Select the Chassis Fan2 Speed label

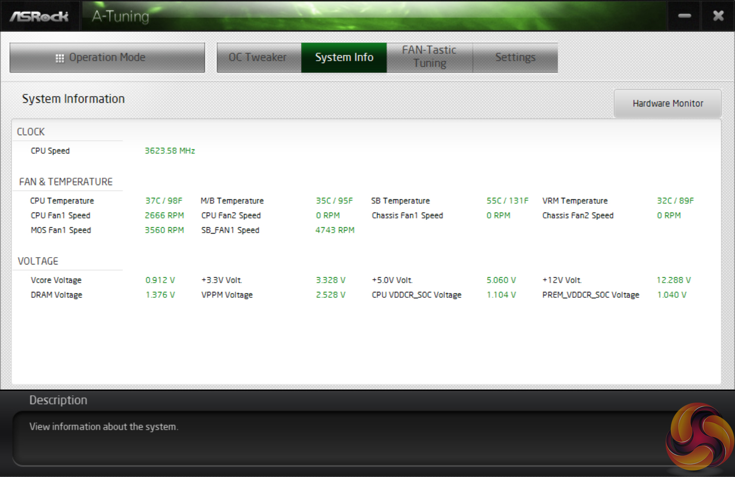(x=578, y=215)
